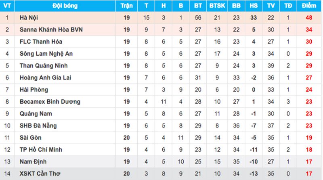
Task: Click the Đội bóng column header
Action: 65,6
